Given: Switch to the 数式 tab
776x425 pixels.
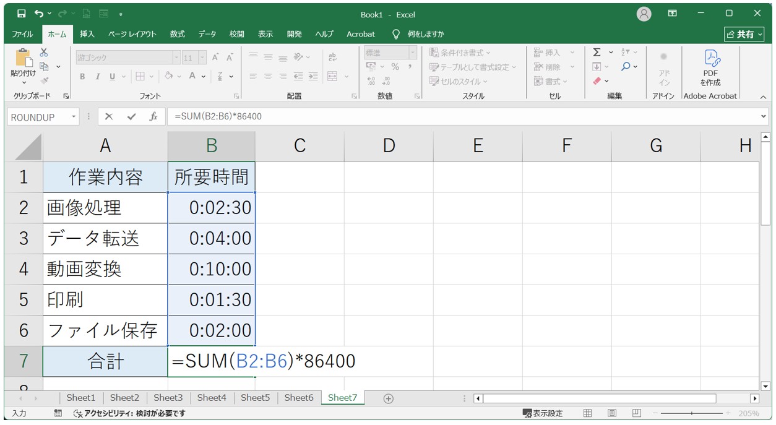Looking at the screenshot, I should [x=178, y=34].
